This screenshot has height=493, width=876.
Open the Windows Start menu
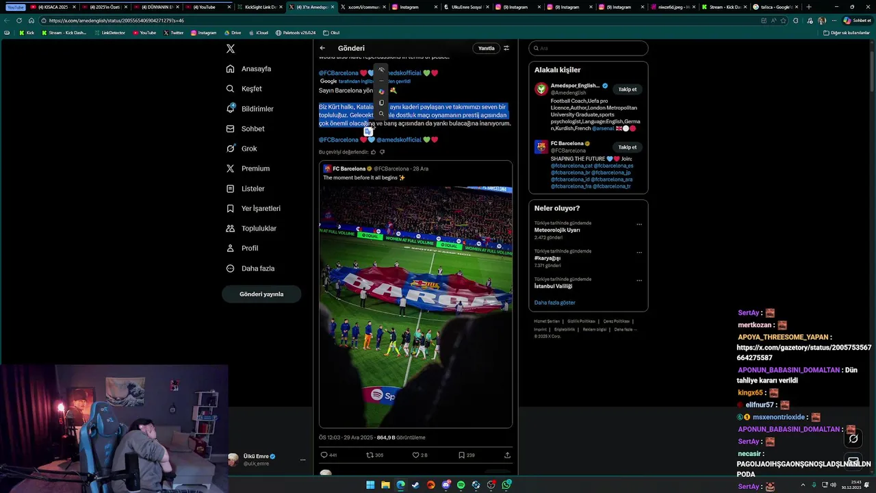point(370,485)
